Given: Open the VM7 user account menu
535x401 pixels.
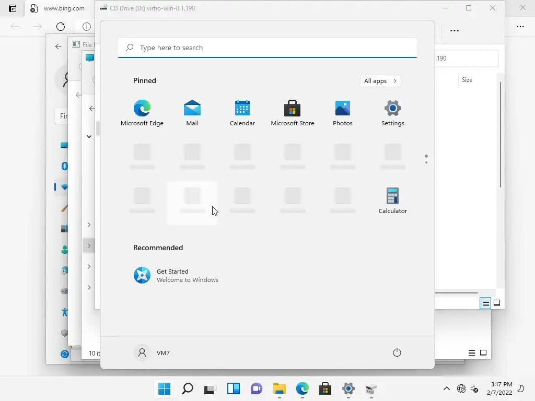Looking at the screenshot, I should pyautogui.click(x=152, y=352).
